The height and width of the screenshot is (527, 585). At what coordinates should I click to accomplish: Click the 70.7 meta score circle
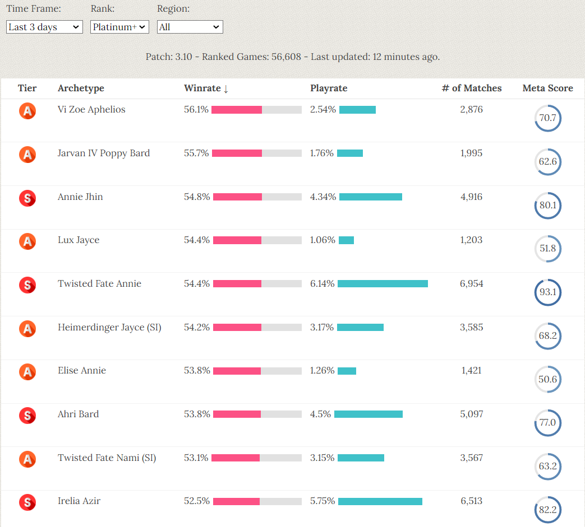pos(547,118)
